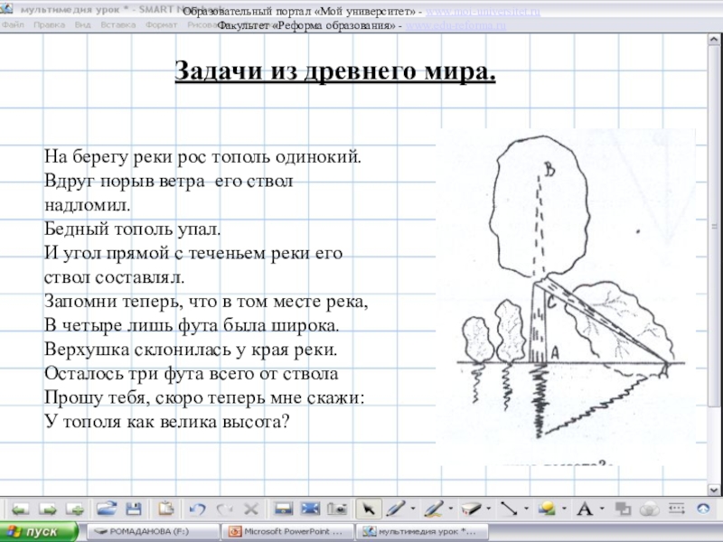Toggle the screen shade
Screen dimensions: 723x542
(282, 509)
